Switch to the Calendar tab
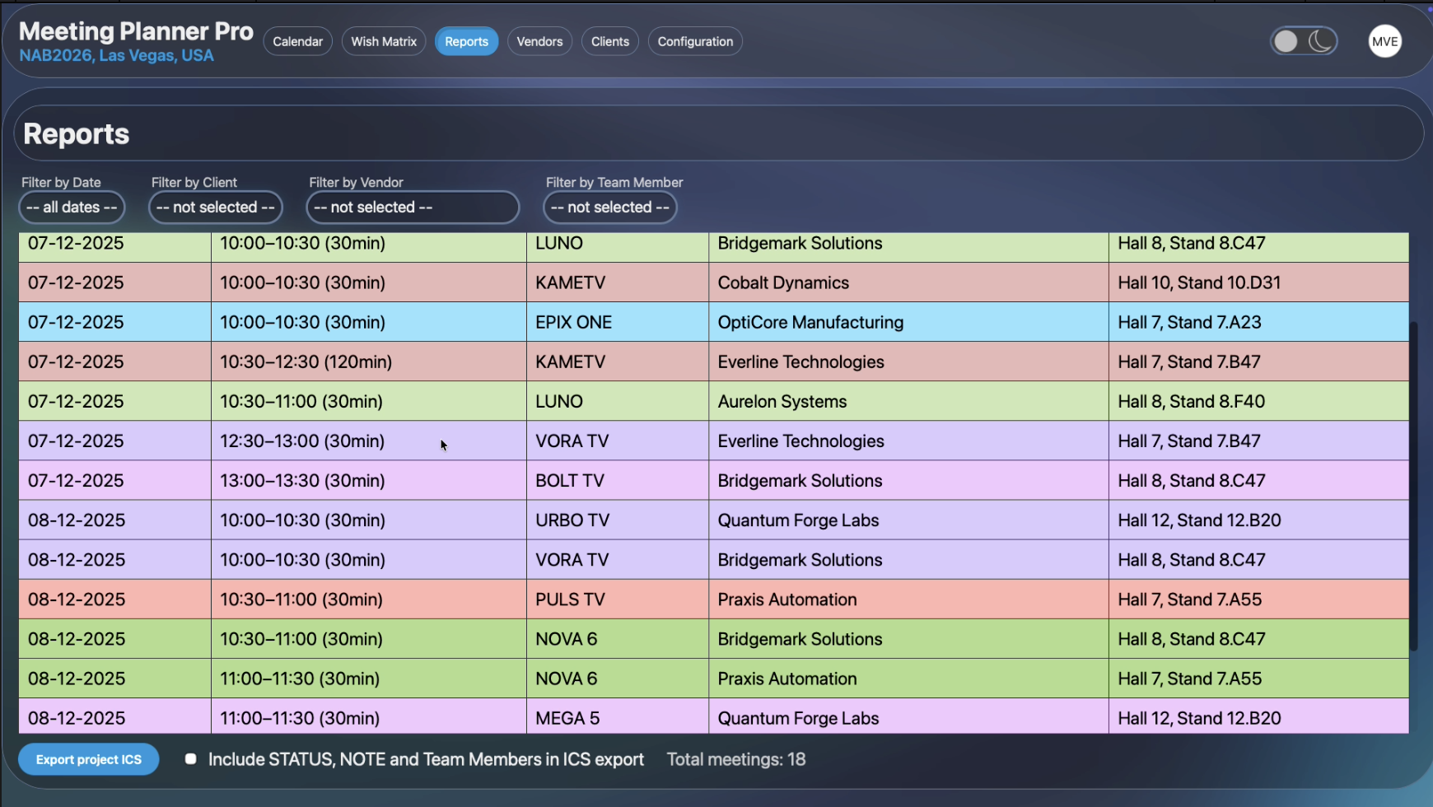This screenshot has height=807, width=1433. [297, 41]
